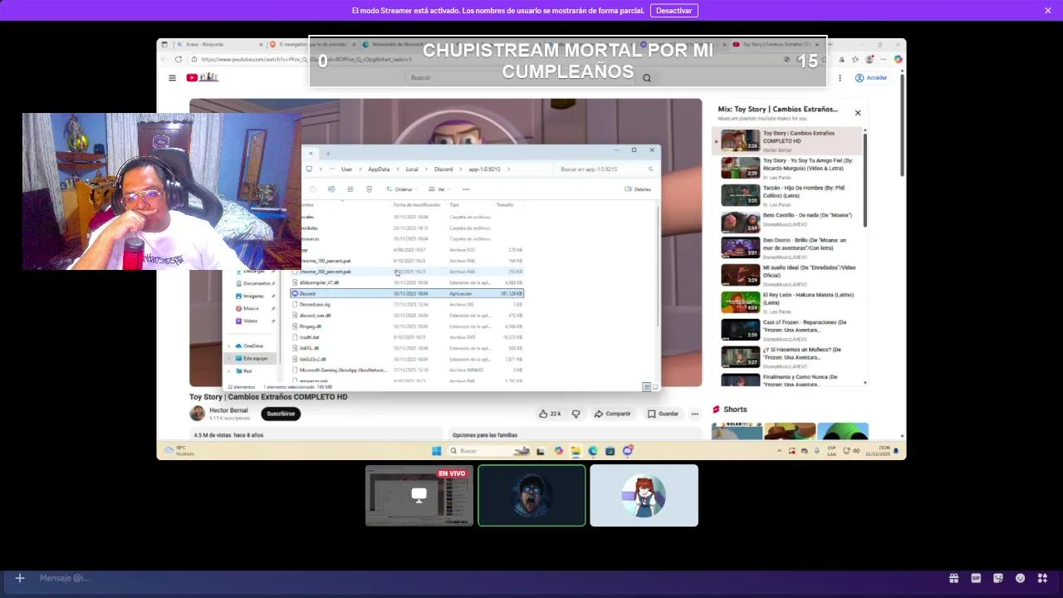Open Música in Explorer sidebar
This screenshot has height=598, width=1063.
(250, 308)
